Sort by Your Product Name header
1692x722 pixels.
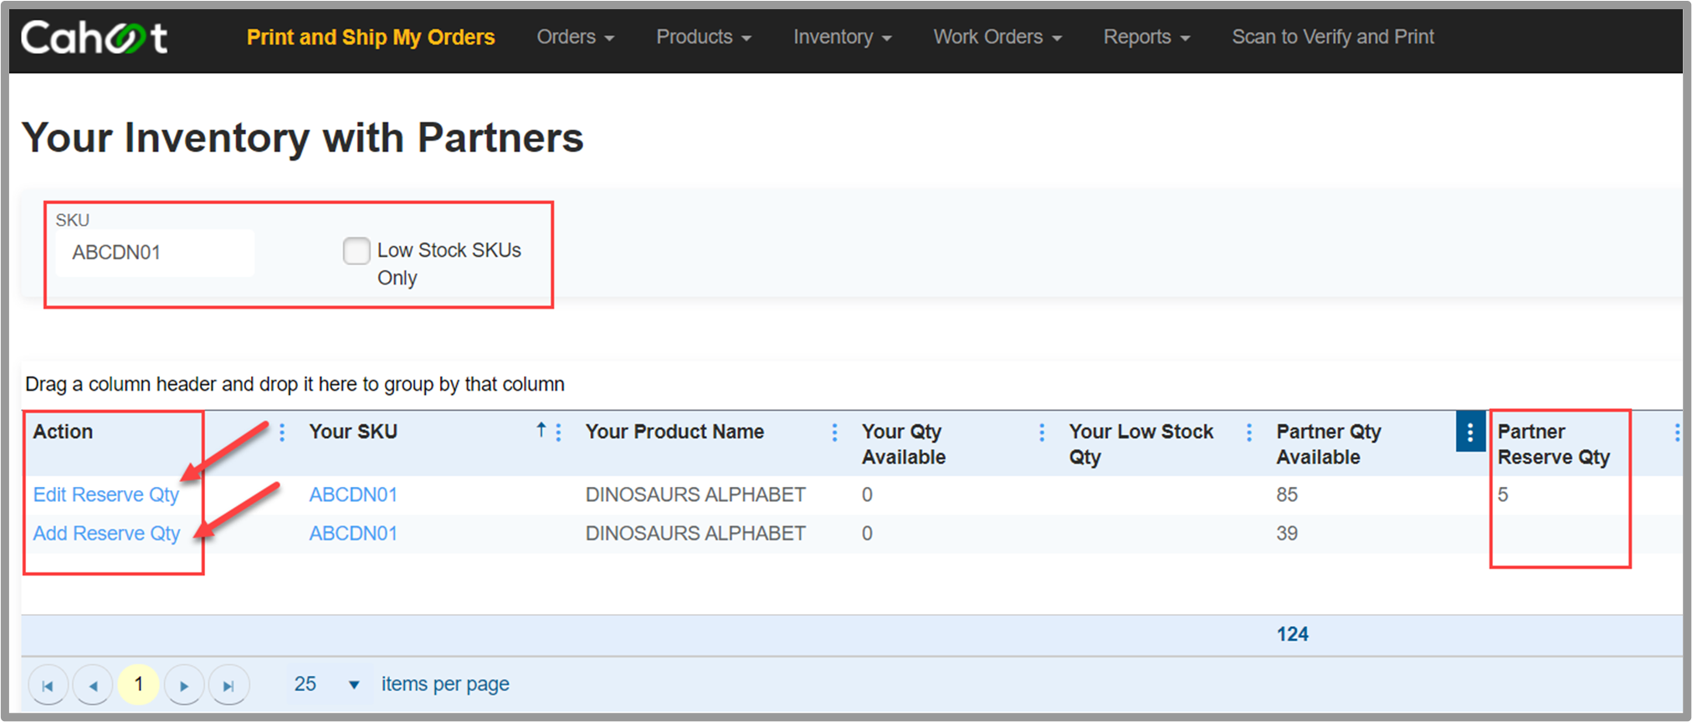[674, 432]
